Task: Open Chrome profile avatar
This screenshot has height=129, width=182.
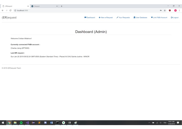Action: 175,10
